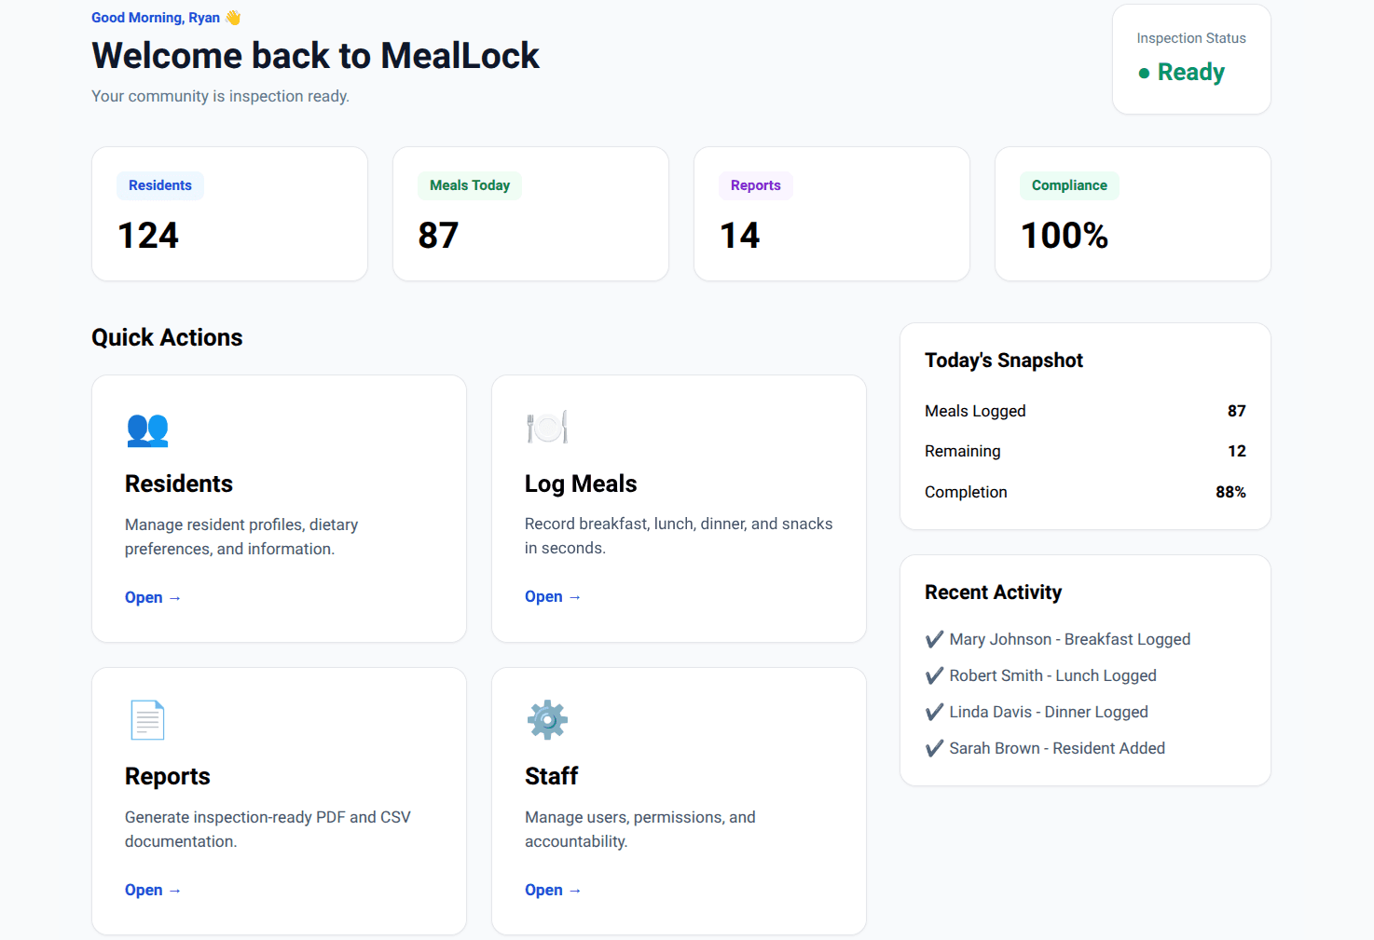This screenshot has width=1374, height=940.
Task: Click checkmark beside Sarah Brown activity
Action: [934, 748]
